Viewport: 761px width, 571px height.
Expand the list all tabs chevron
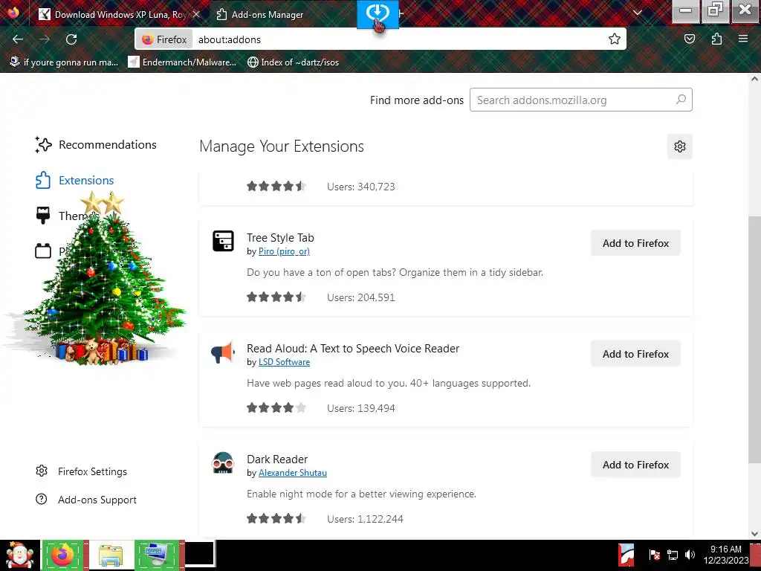(x=638, y=13)
